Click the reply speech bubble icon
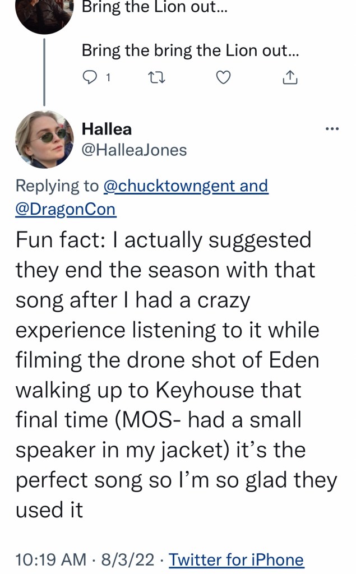Image resolution: width=356 pixels, height=574 pixels. coord(90,78)
